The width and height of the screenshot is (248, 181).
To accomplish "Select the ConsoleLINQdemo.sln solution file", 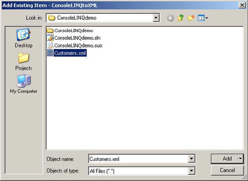I will pos(74,38).
